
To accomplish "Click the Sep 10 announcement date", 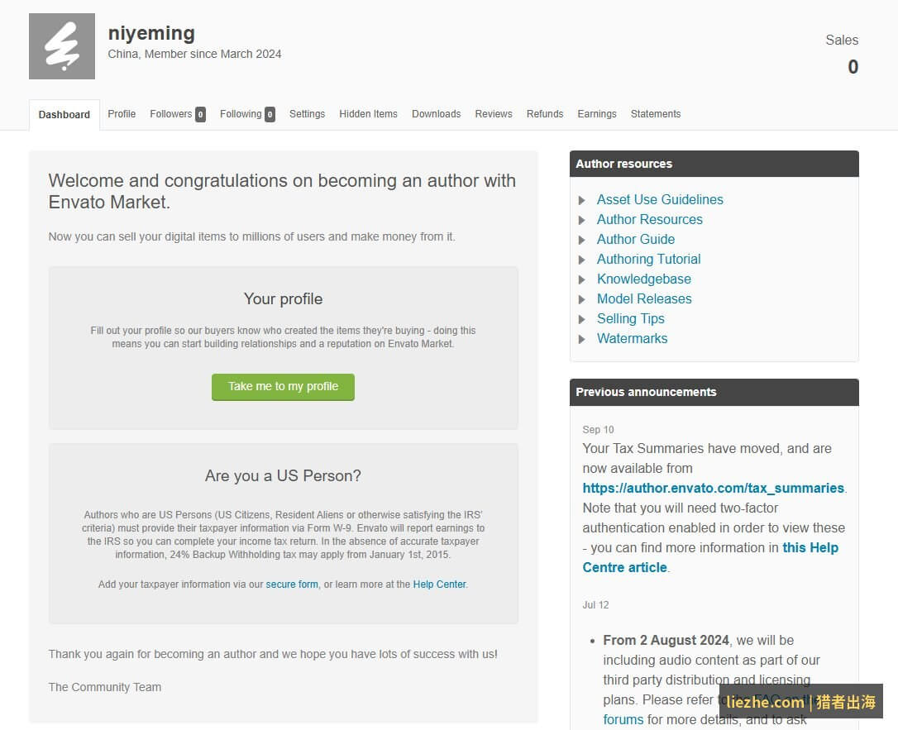I will click(598, 429).
